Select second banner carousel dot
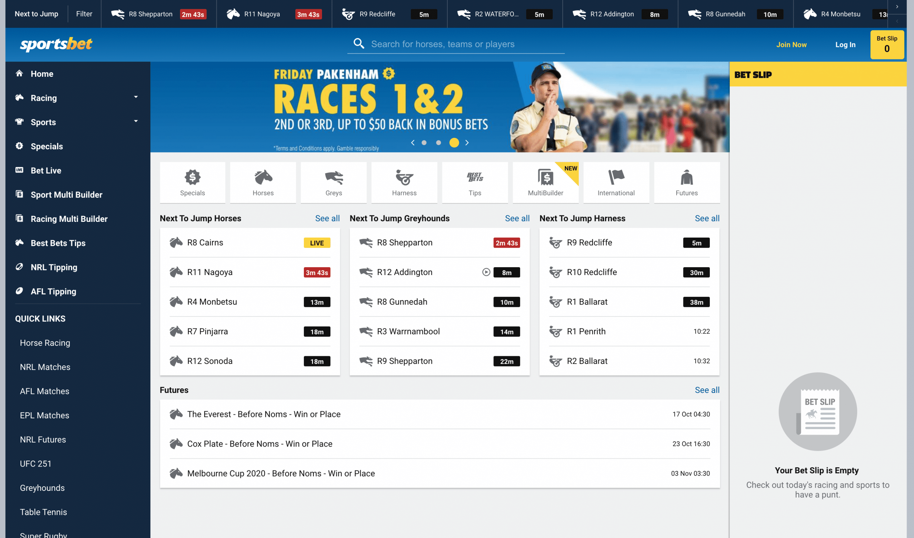The width and height of the screenshot is (914, 538). pyautogui.click(x=438, y=143)
